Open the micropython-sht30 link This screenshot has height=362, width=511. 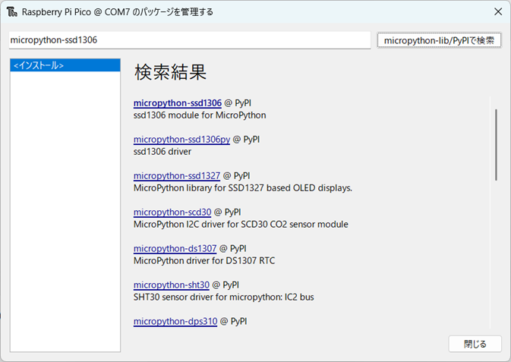click(171, 285)
